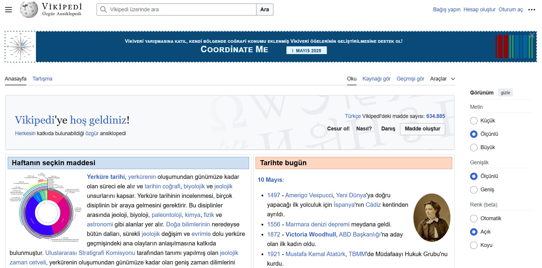Select Büyük text size
This screenshot has width=542, height=268.
(x=474, y=147)
